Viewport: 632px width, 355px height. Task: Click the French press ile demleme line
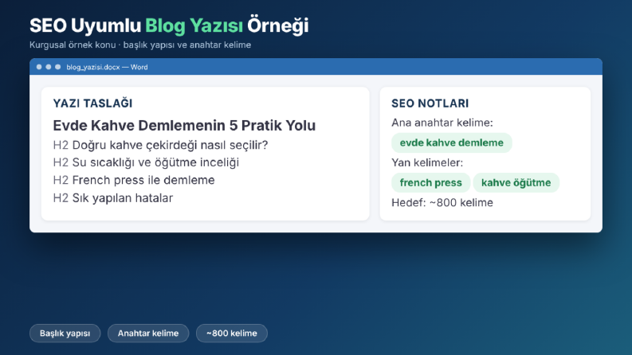click(x=134, y=181)
